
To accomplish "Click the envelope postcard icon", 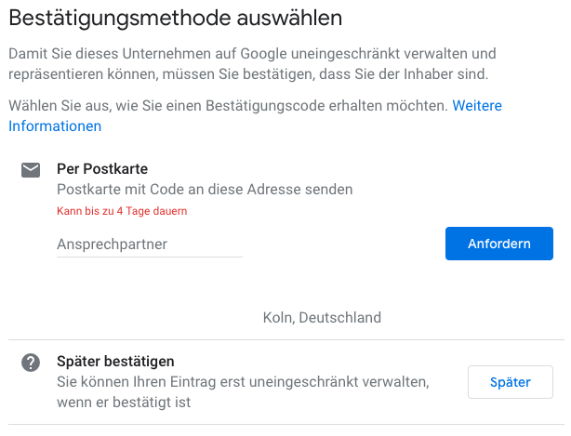I will pos(31,170).
